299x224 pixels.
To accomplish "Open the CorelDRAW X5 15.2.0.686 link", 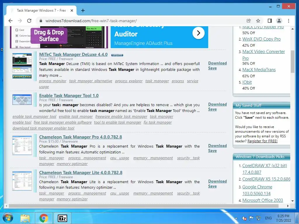I will click(266, 179).
